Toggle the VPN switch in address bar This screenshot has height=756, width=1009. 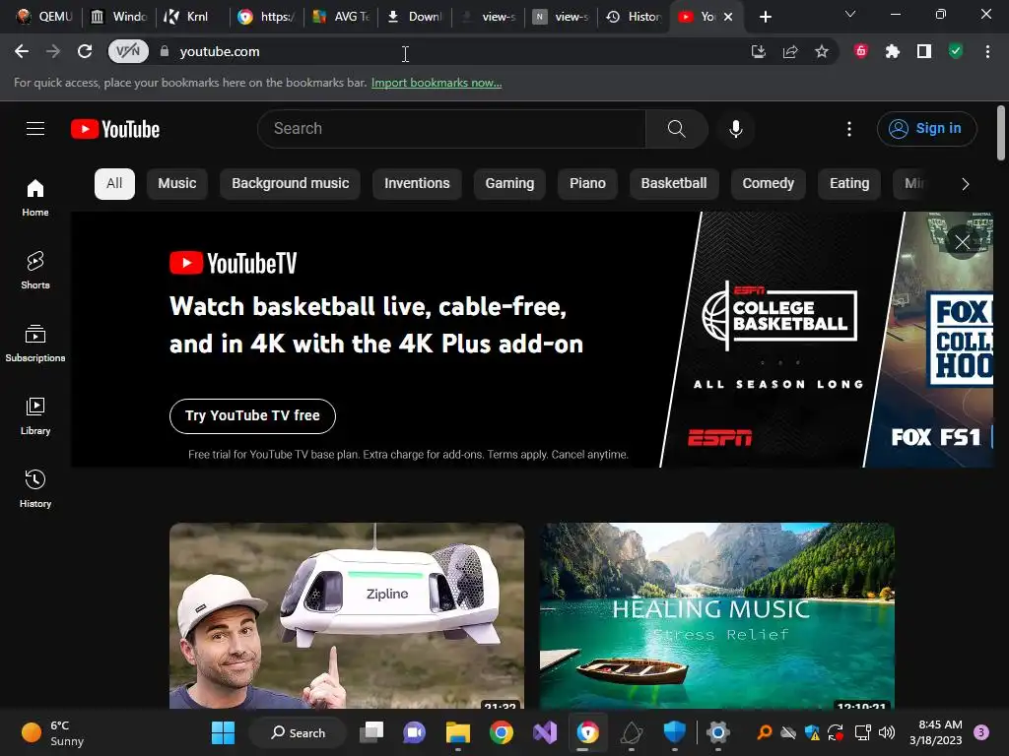tap(128, 51)
